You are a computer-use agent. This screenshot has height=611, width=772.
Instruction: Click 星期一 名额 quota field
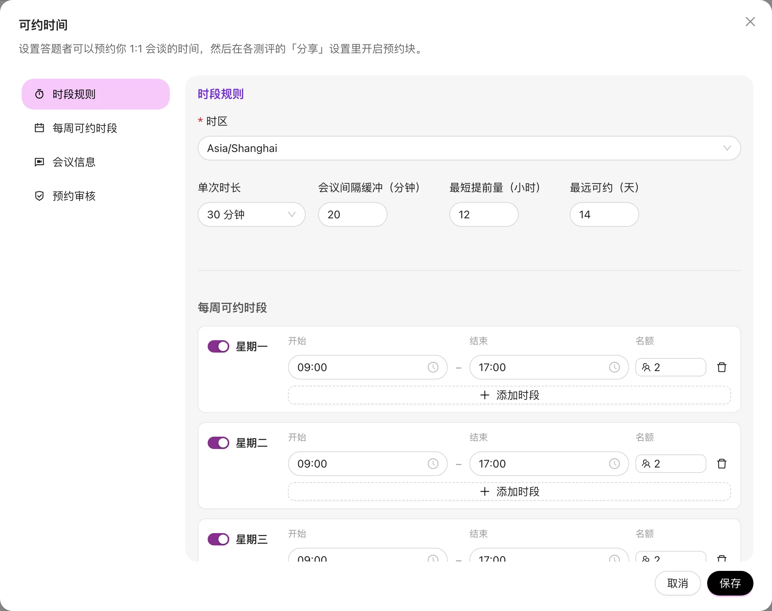pos(671,367)
